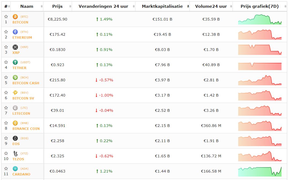Click Cardano's 7-day price chart
Screen dimensions: 289x180
pos(260,171)
